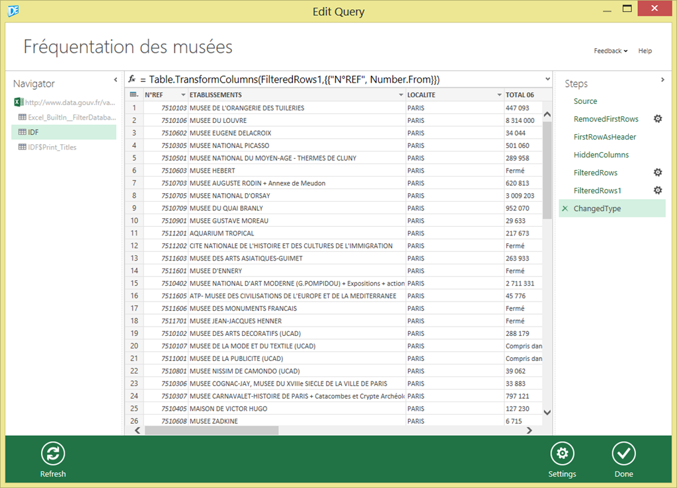
Task: Open settings gear for FilteredRows step
Action: (658, 173)
